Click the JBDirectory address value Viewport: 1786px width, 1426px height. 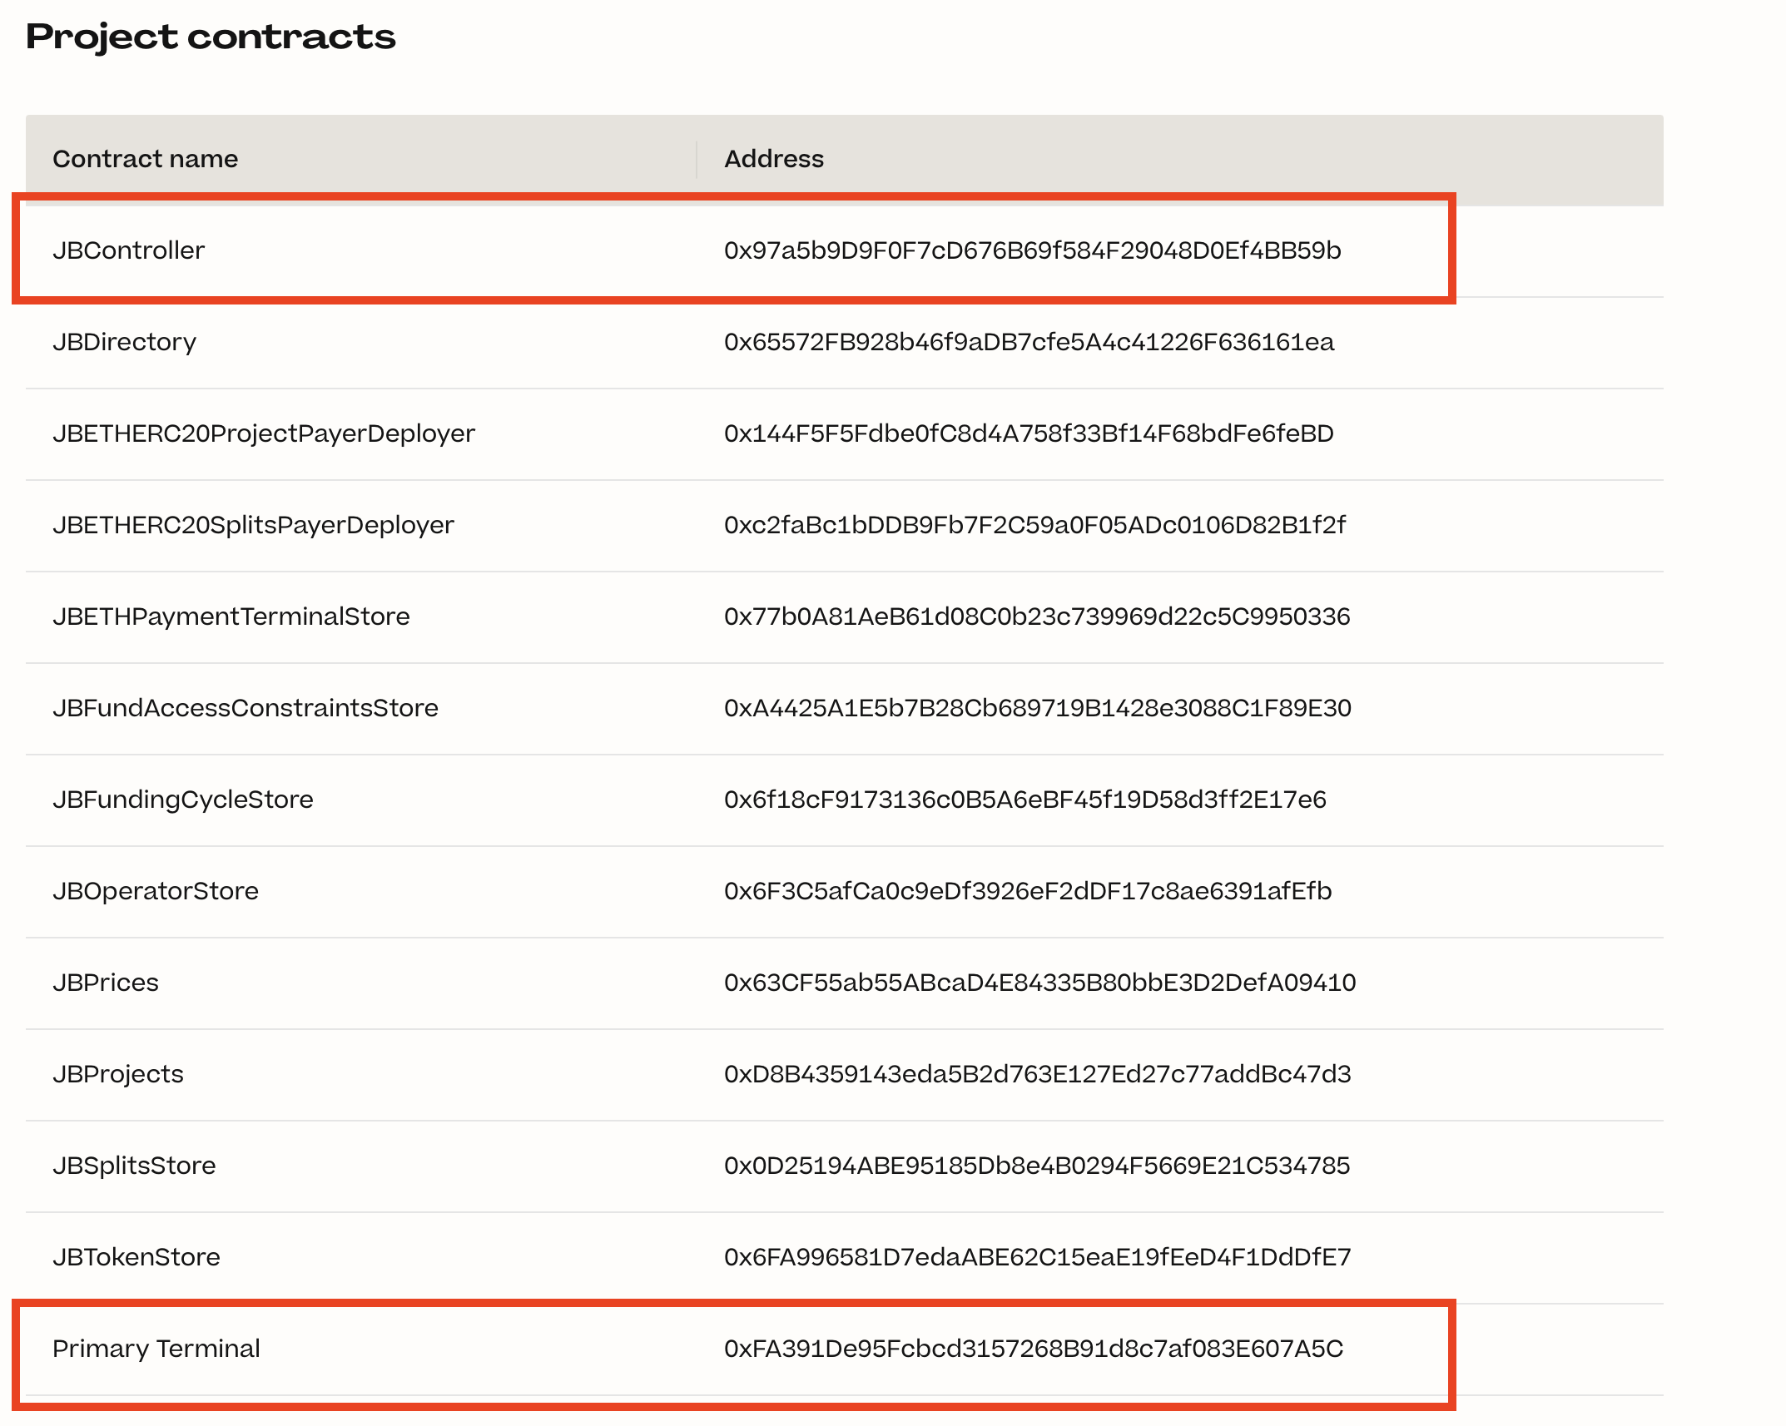(1029, 342)
